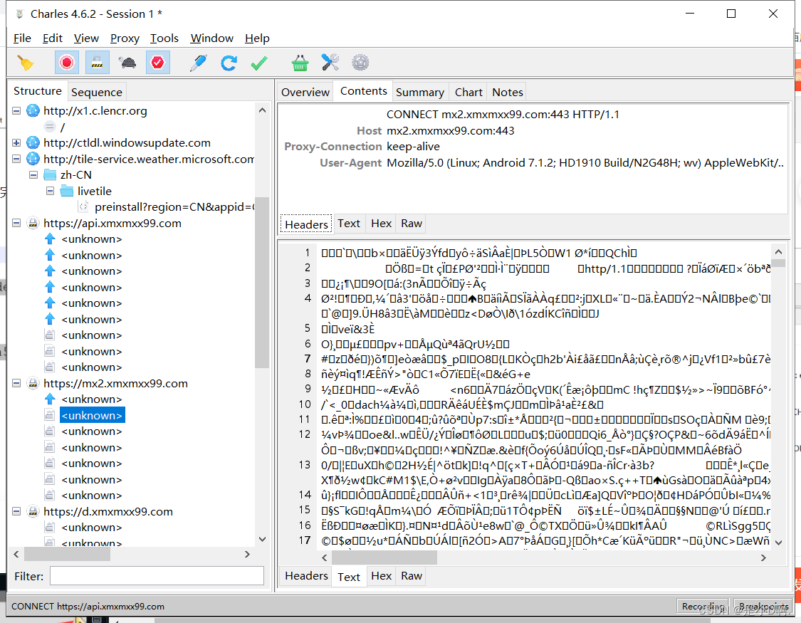Screen dimensions: 801x623
Task: Select request Hex tab
Action: coord(381,223)
